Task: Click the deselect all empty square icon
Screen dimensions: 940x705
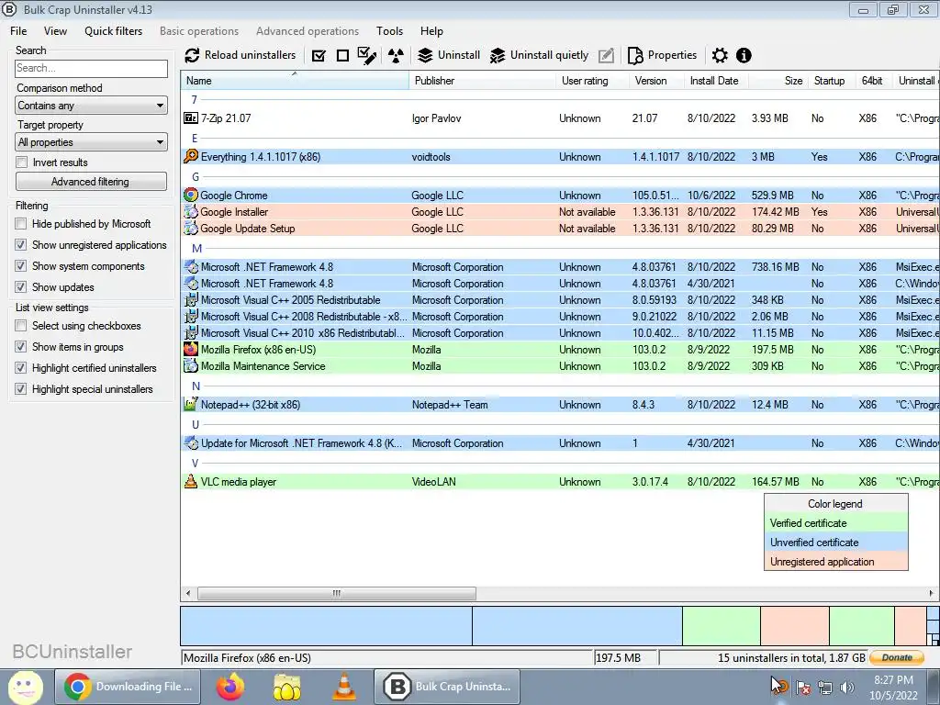Action: pos(343,56)
